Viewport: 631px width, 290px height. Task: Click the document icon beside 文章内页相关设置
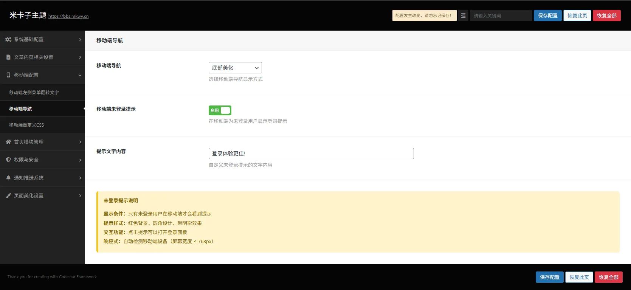pos(8,57)
